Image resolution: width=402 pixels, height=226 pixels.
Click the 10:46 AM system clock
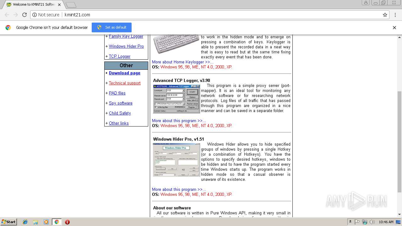coord(386,222)
